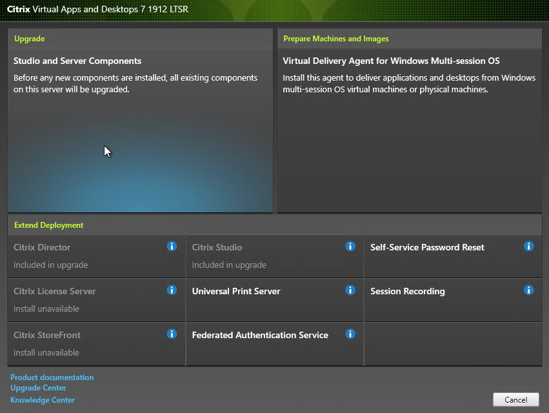Click the Citrix License Server tile
Viewport: 549px width, 413px height.
[96, 300]
